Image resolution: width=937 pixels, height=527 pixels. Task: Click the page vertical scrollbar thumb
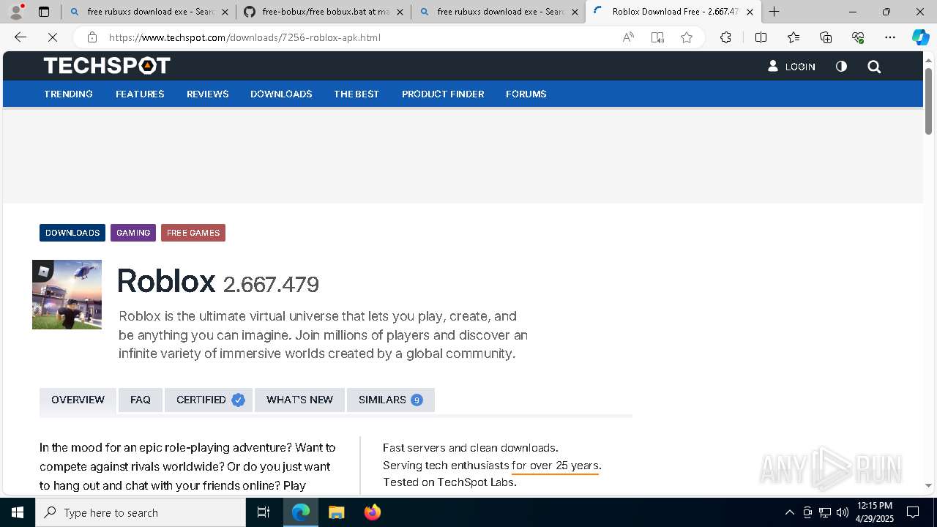(928, 101)
